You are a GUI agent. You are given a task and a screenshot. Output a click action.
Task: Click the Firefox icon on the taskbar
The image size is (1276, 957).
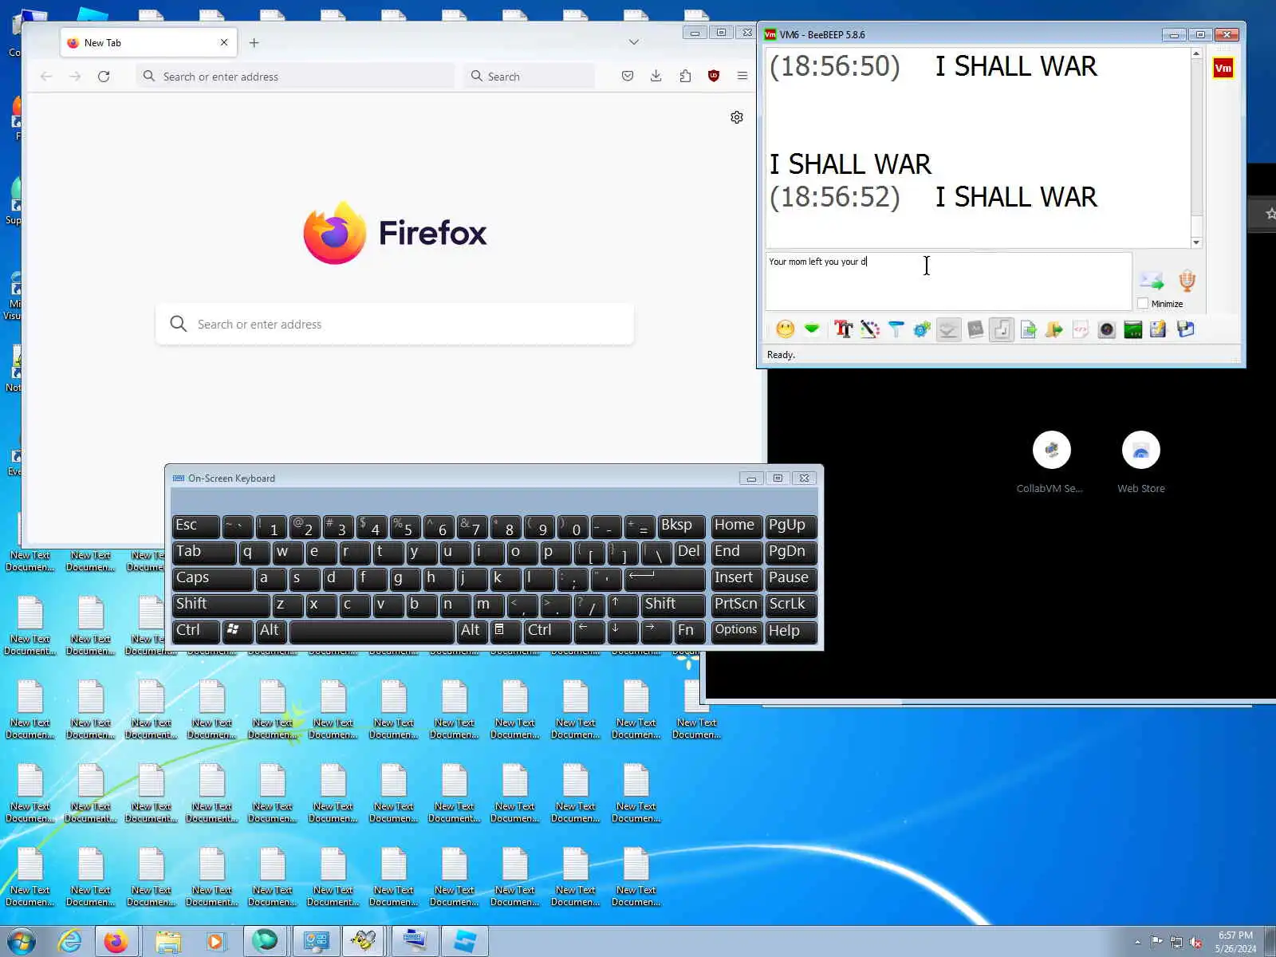(x=116, y=942)
